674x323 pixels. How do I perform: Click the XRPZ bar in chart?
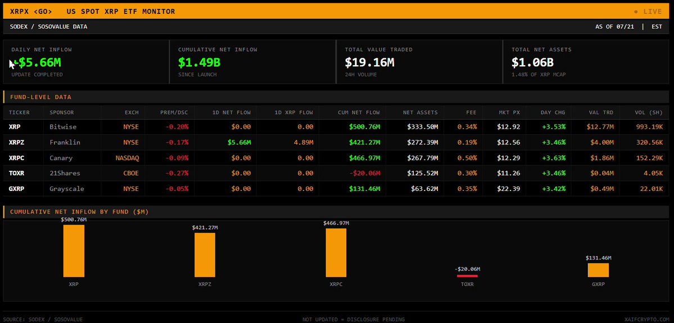coord(205,254)
